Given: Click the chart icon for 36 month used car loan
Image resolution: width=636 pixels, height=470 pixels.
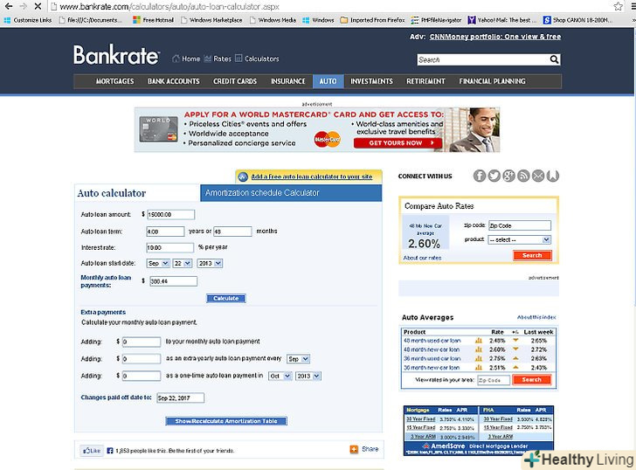Looking at the screenshot, I should tap(479, 358).
